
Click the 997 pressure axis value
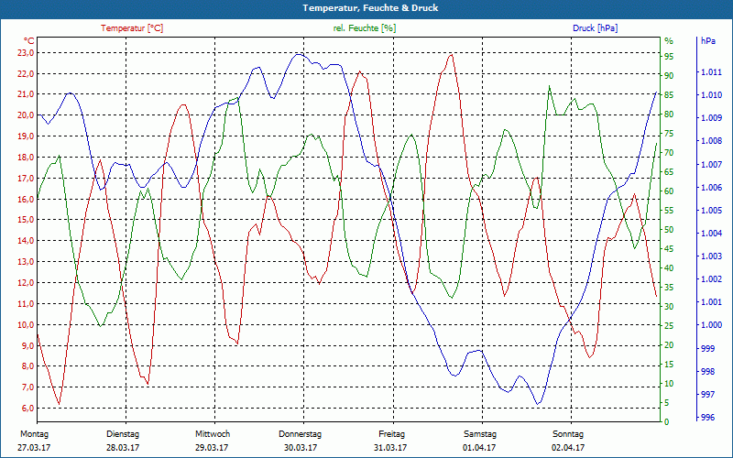(707, 395)
